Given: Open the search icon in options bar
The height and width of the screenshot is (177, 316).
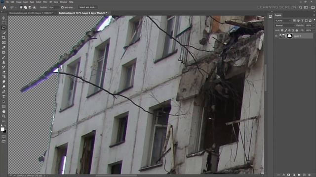Looking at the screenshot, I should click(301, 7).
